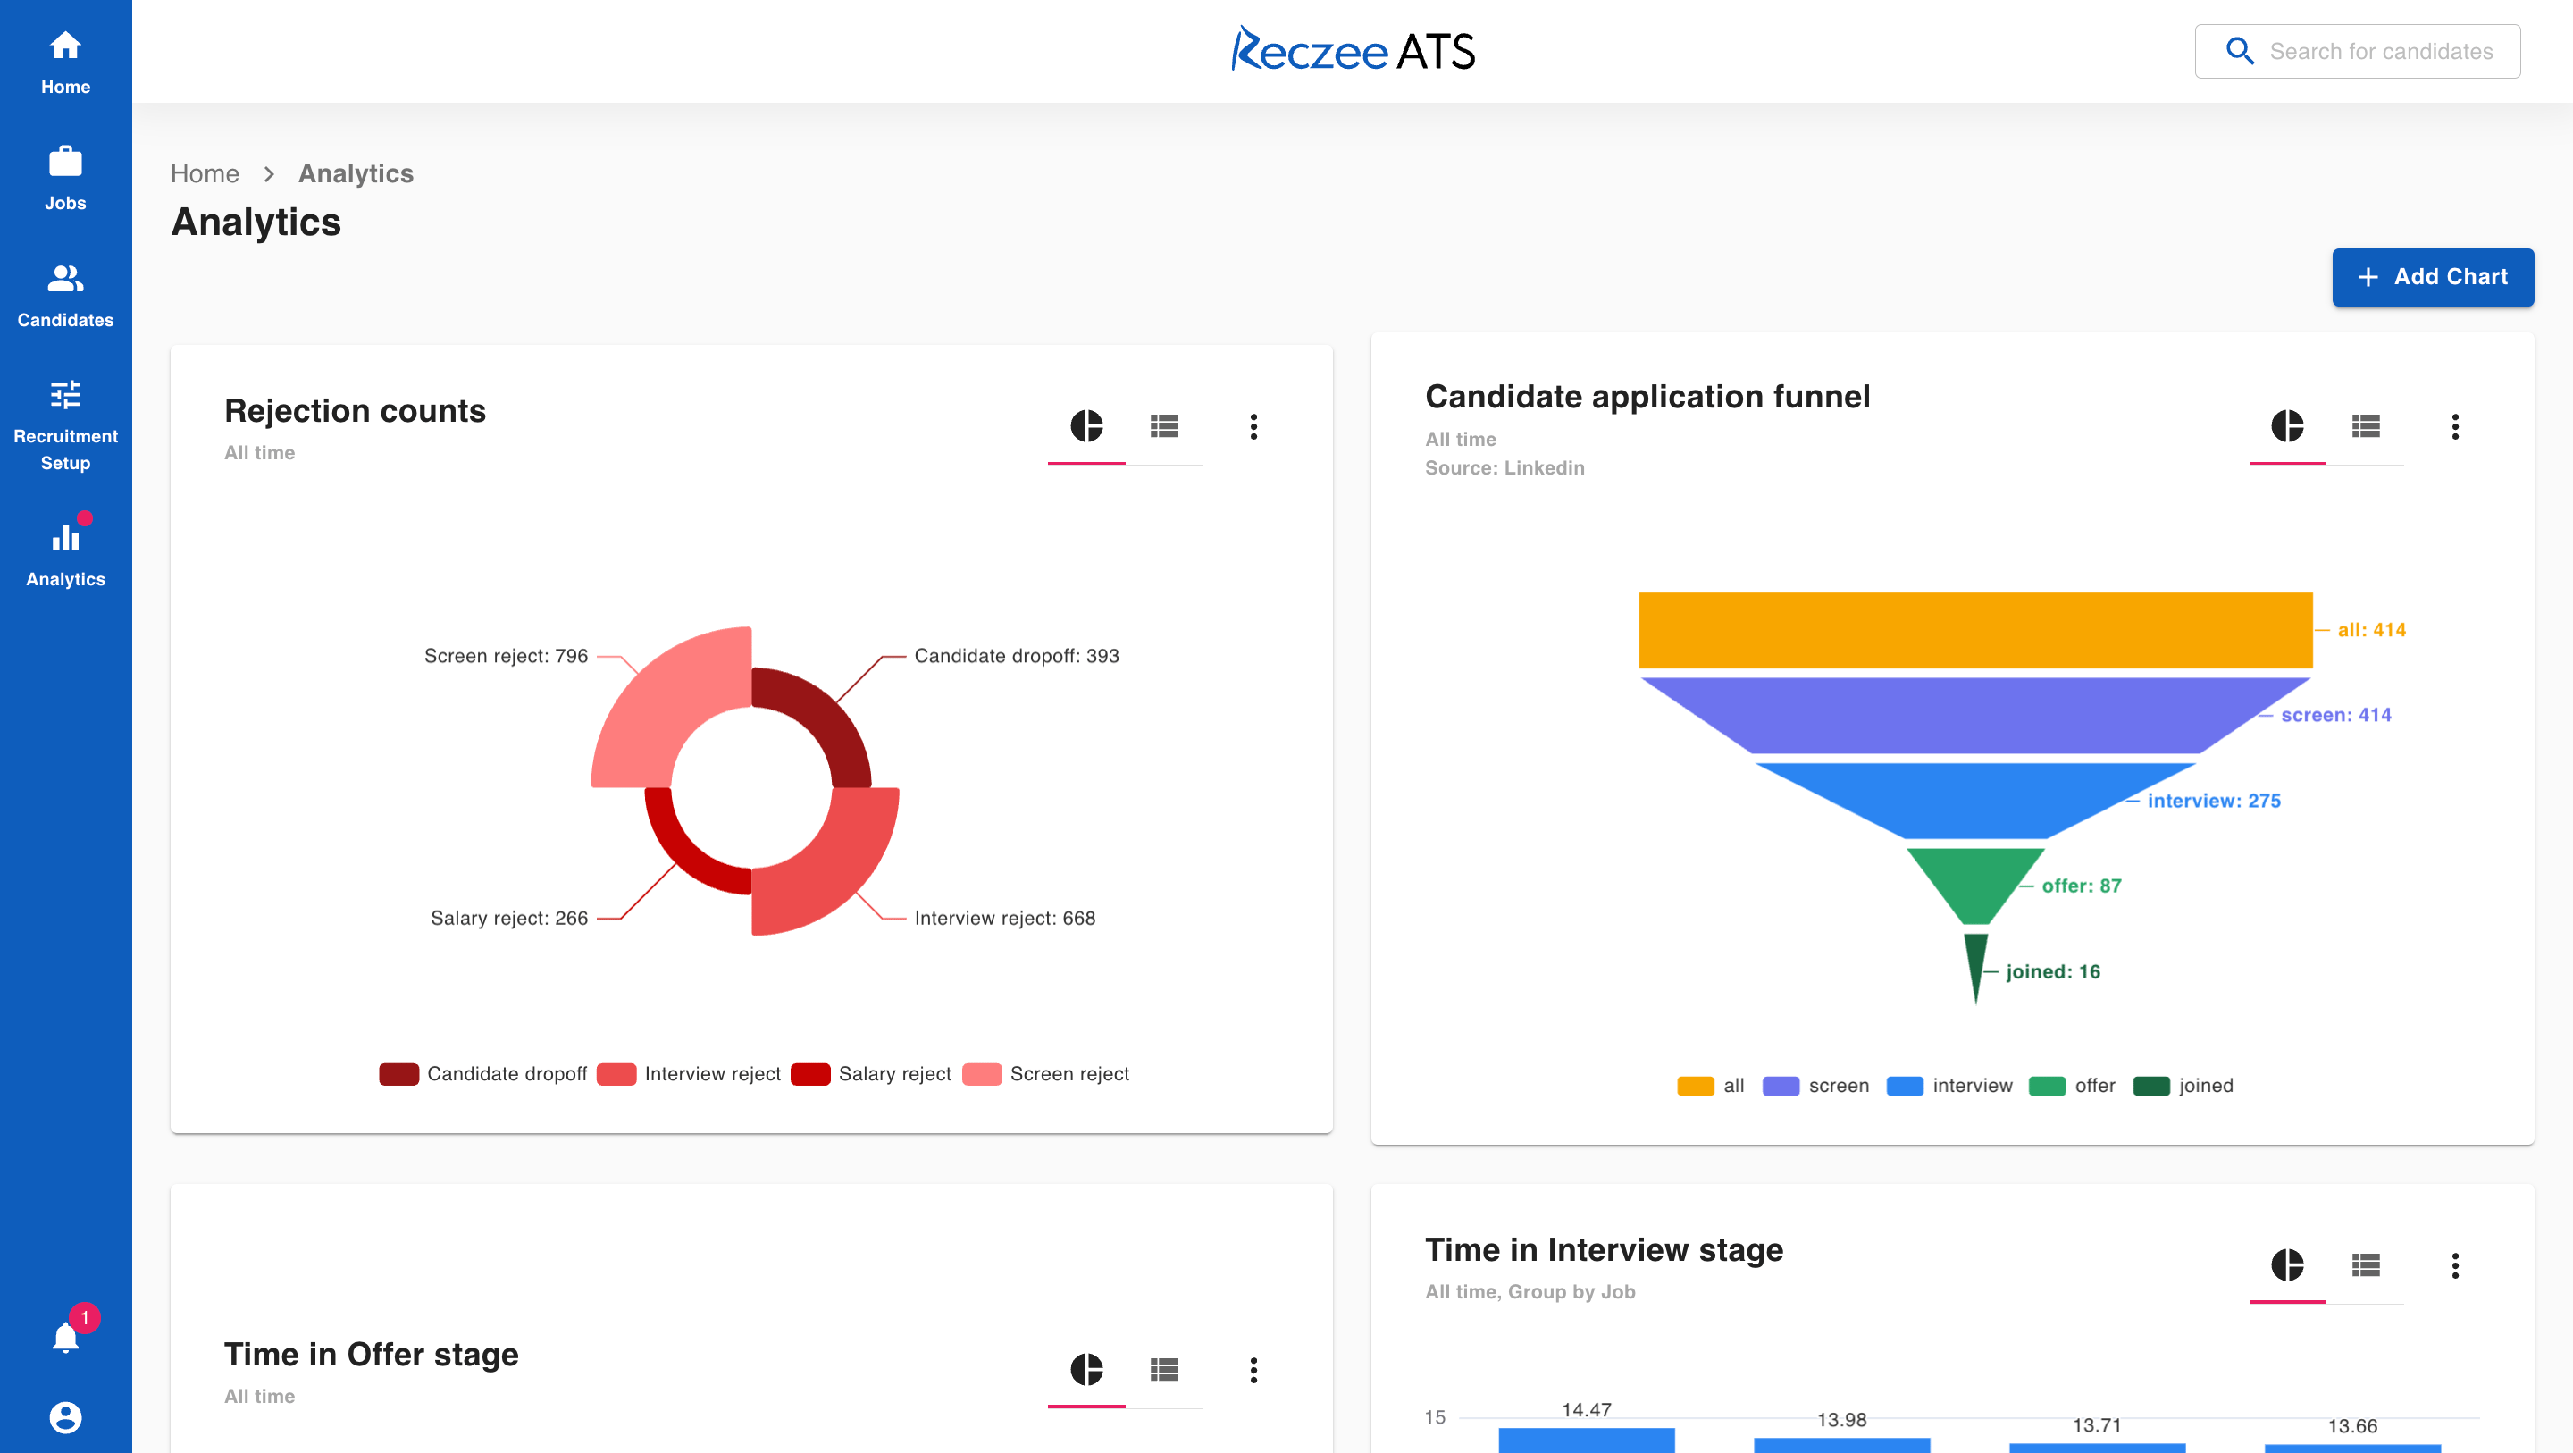Toggle 'interview' funnel legend item
The image size is (2573, 1453).
(x=1949, y=1087)
